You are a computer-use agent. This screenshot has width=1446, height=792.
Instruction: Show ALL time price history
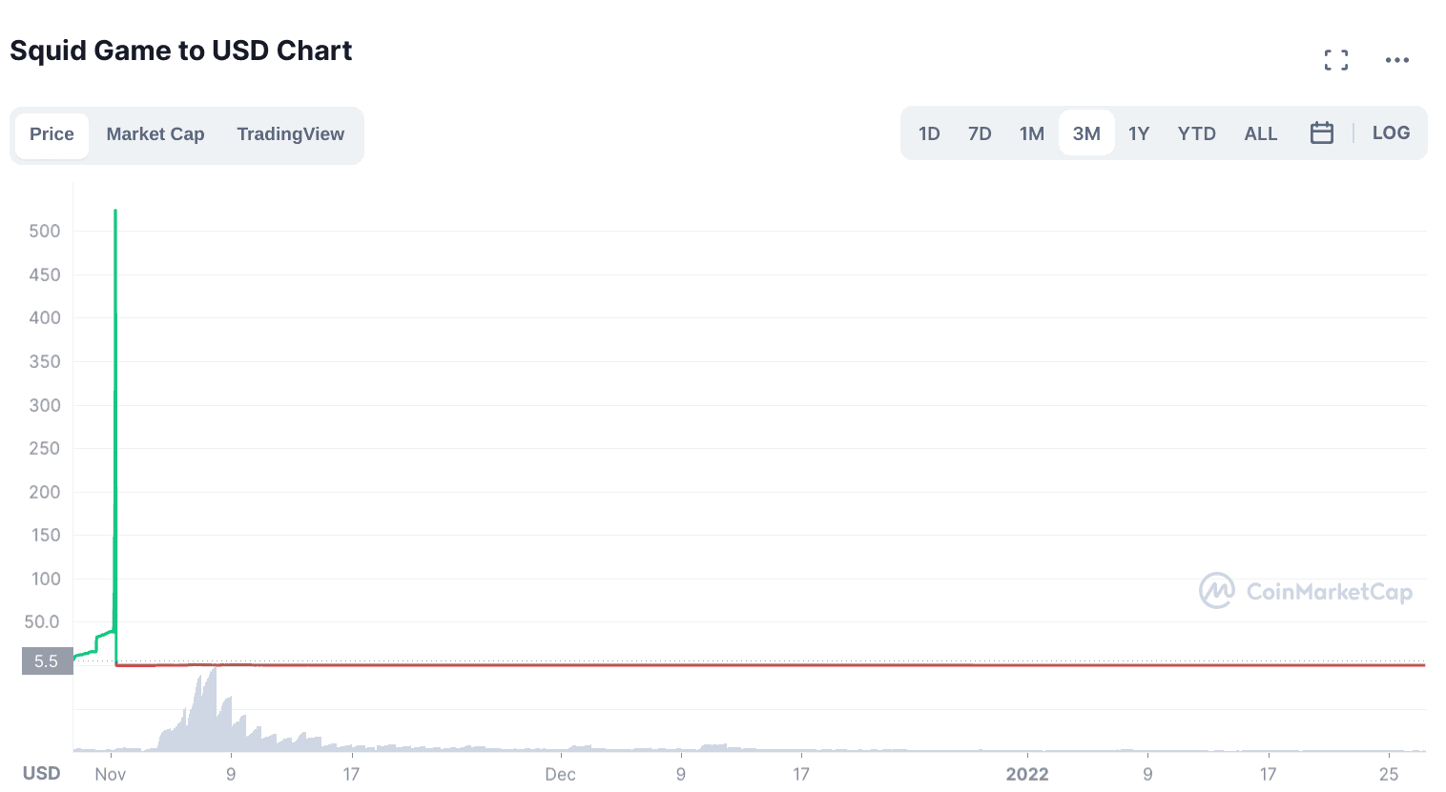click(x=1260, y=133)
